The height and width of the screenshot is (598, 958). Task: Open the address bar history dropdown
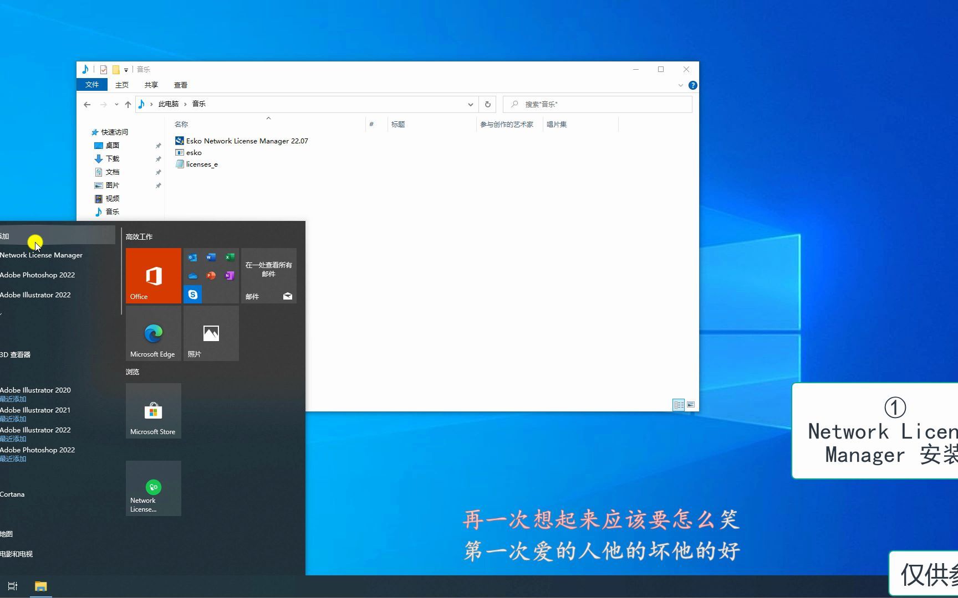(470, 104)
